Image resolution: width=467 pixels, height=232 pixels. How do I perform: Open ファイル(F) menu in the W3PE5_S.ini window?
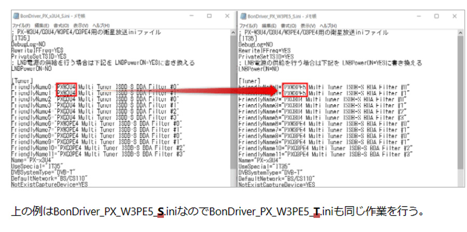coord(249,25)
